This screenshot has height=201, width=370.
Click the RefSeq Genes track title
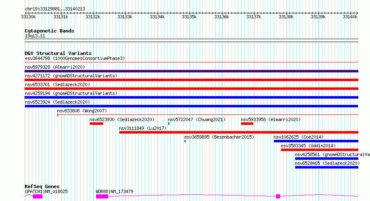pyautogui.click(x=42, y=186)
